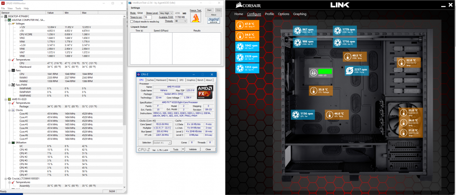The width and height of the screenshot is (456, 195).
Task: Toggle 'Output results to results.log' checkbox
Action: coord(131,22)
